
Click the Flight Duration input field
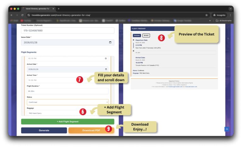tap(67, 91)
